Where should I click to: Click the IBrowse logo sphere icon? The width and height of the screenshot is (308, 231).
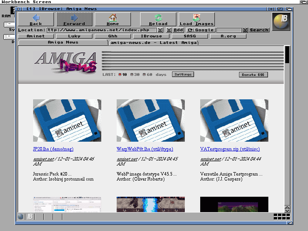pyautogui.click(x=281, y=22)
